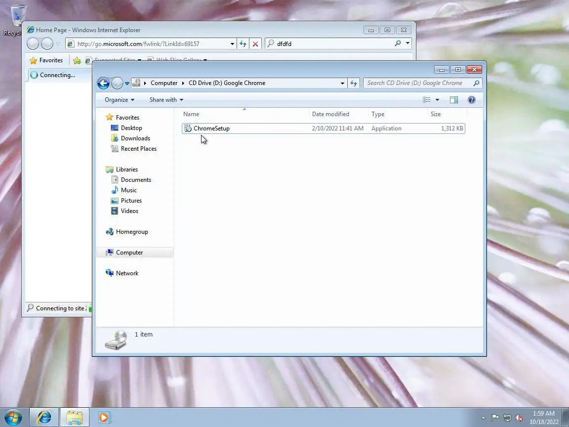This screenshot has height=427, width=569.
Task: Click Add to Favorites Bar star icon
Action: click(77, 61)
